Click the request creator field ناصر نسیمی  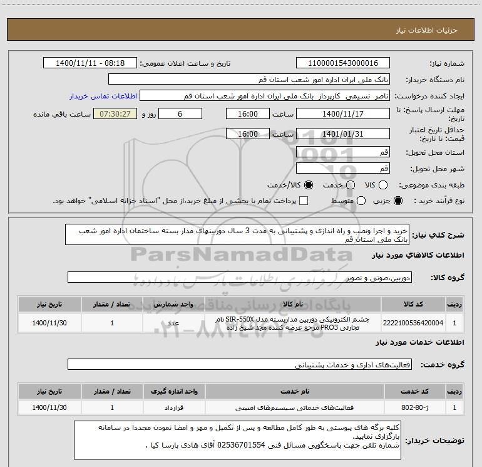coord(265,96)
